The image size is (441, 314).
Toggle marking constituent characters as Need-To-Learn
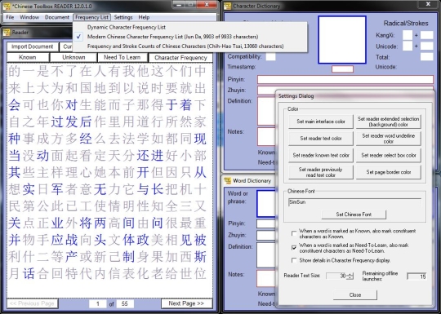294,247
